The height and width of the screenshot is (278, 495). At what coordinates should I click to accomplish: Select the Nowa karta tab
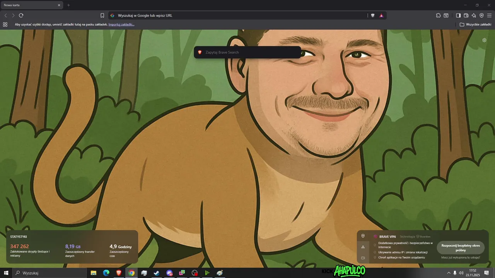(x=32, y=5)
